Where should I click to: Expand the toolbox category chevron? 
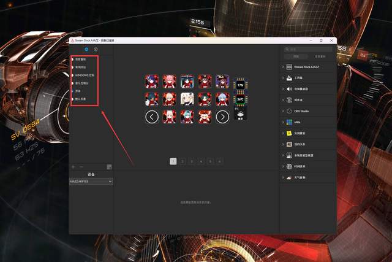[283, 78]
